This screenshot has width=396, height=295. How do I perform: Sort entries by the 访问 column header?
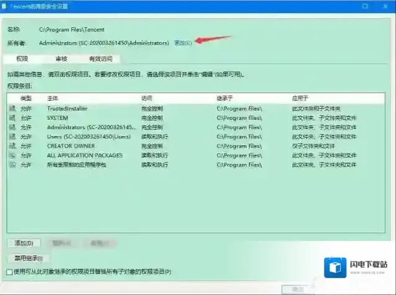(x=146, y=98)
